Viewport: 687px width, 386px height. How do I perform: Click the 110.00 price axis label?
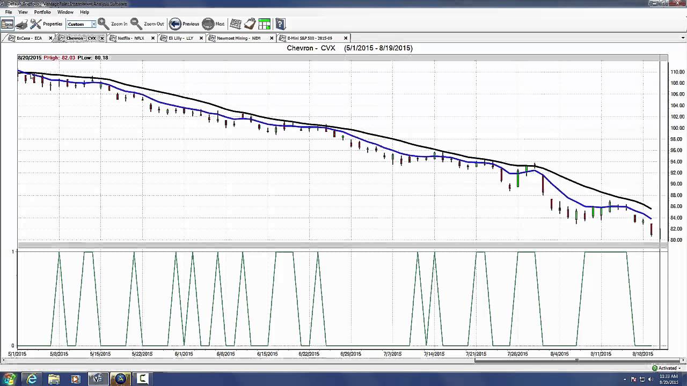point(677,72)
